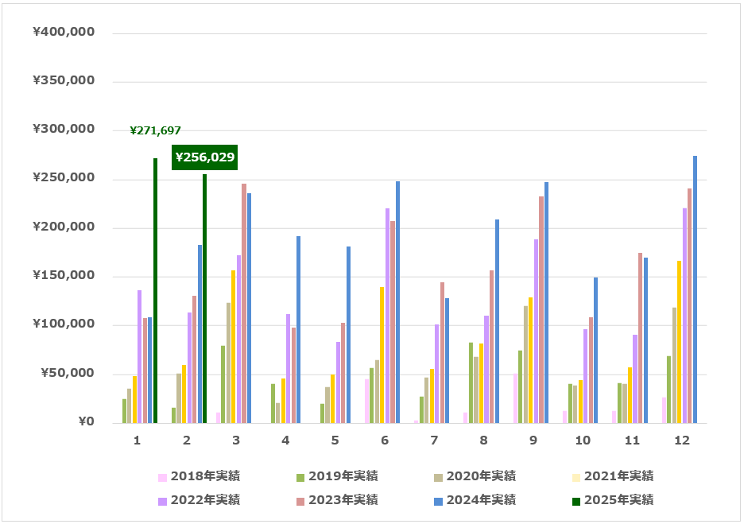Click the red 2023 bar for month 11
The height and width of the screenshot is (524, 744).
point(640,338)
